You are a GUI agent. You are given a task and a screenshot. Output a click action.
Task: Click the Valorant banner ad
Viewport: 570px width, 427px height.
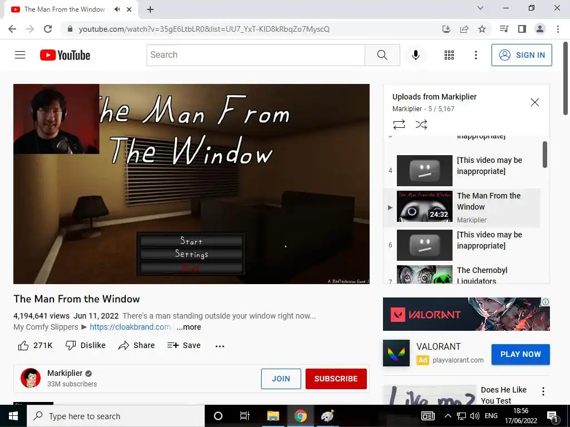coord(466,314)
